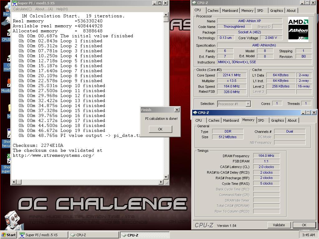
Task: Click the Core Speed 2214.1 MHz value
Action: point(232,75)
